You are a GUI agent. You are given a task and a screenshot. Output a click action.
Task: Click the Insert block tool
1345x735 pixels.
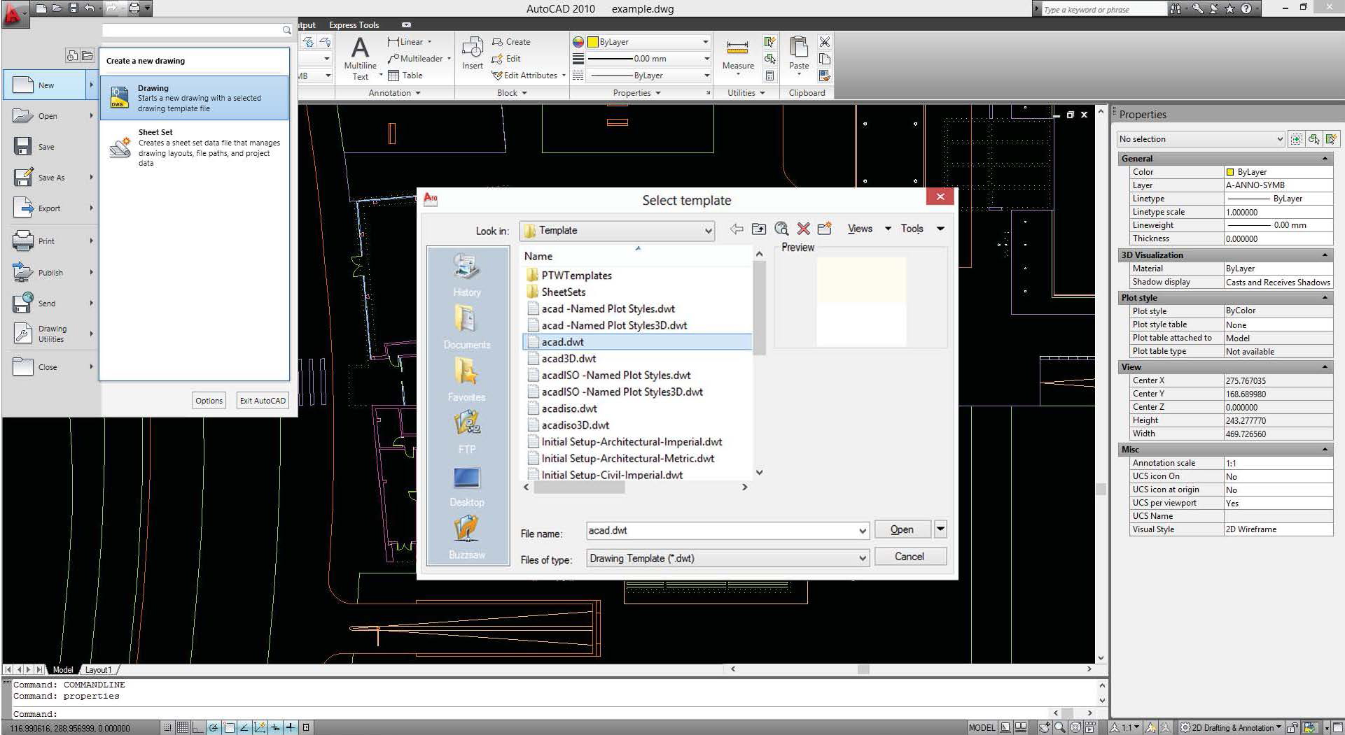pyautogui.click(x=472, y=53)
